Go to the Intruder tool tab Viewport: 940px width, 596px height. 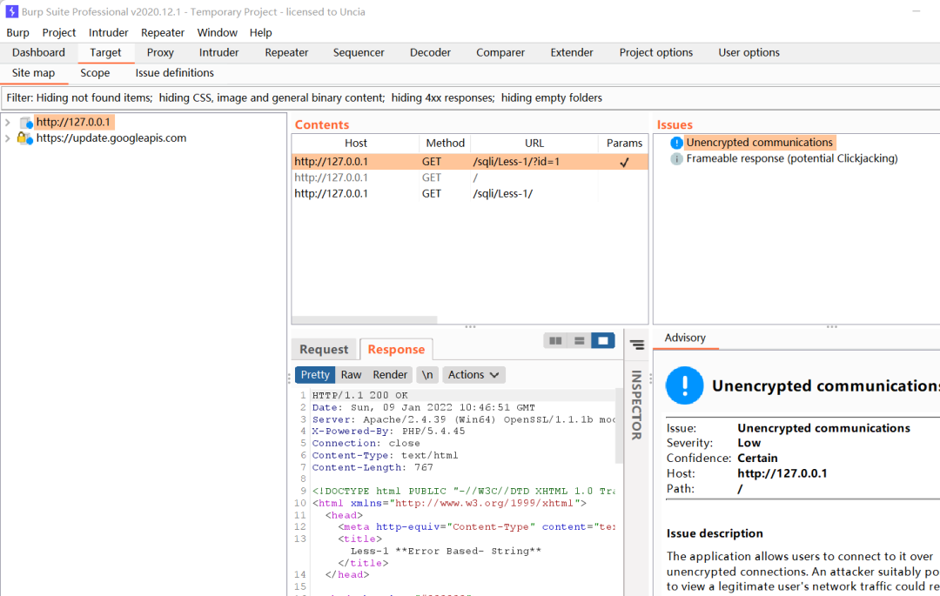218,53
